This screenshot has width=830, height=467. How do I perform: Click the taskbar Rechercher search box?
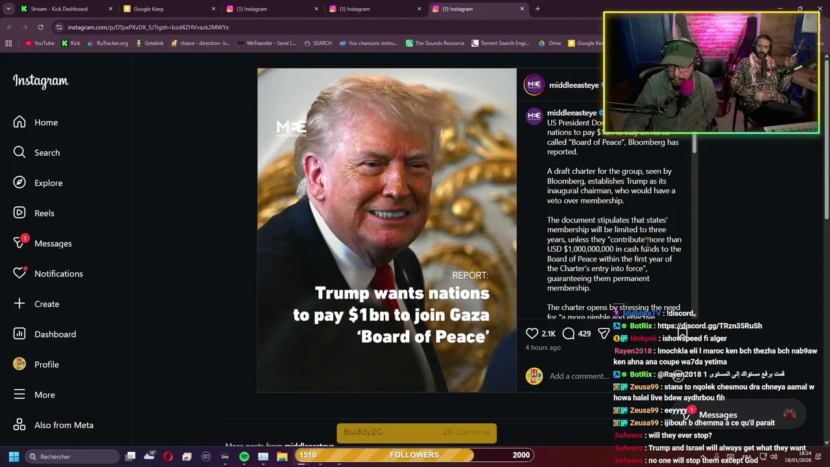[x=71, y=457]
